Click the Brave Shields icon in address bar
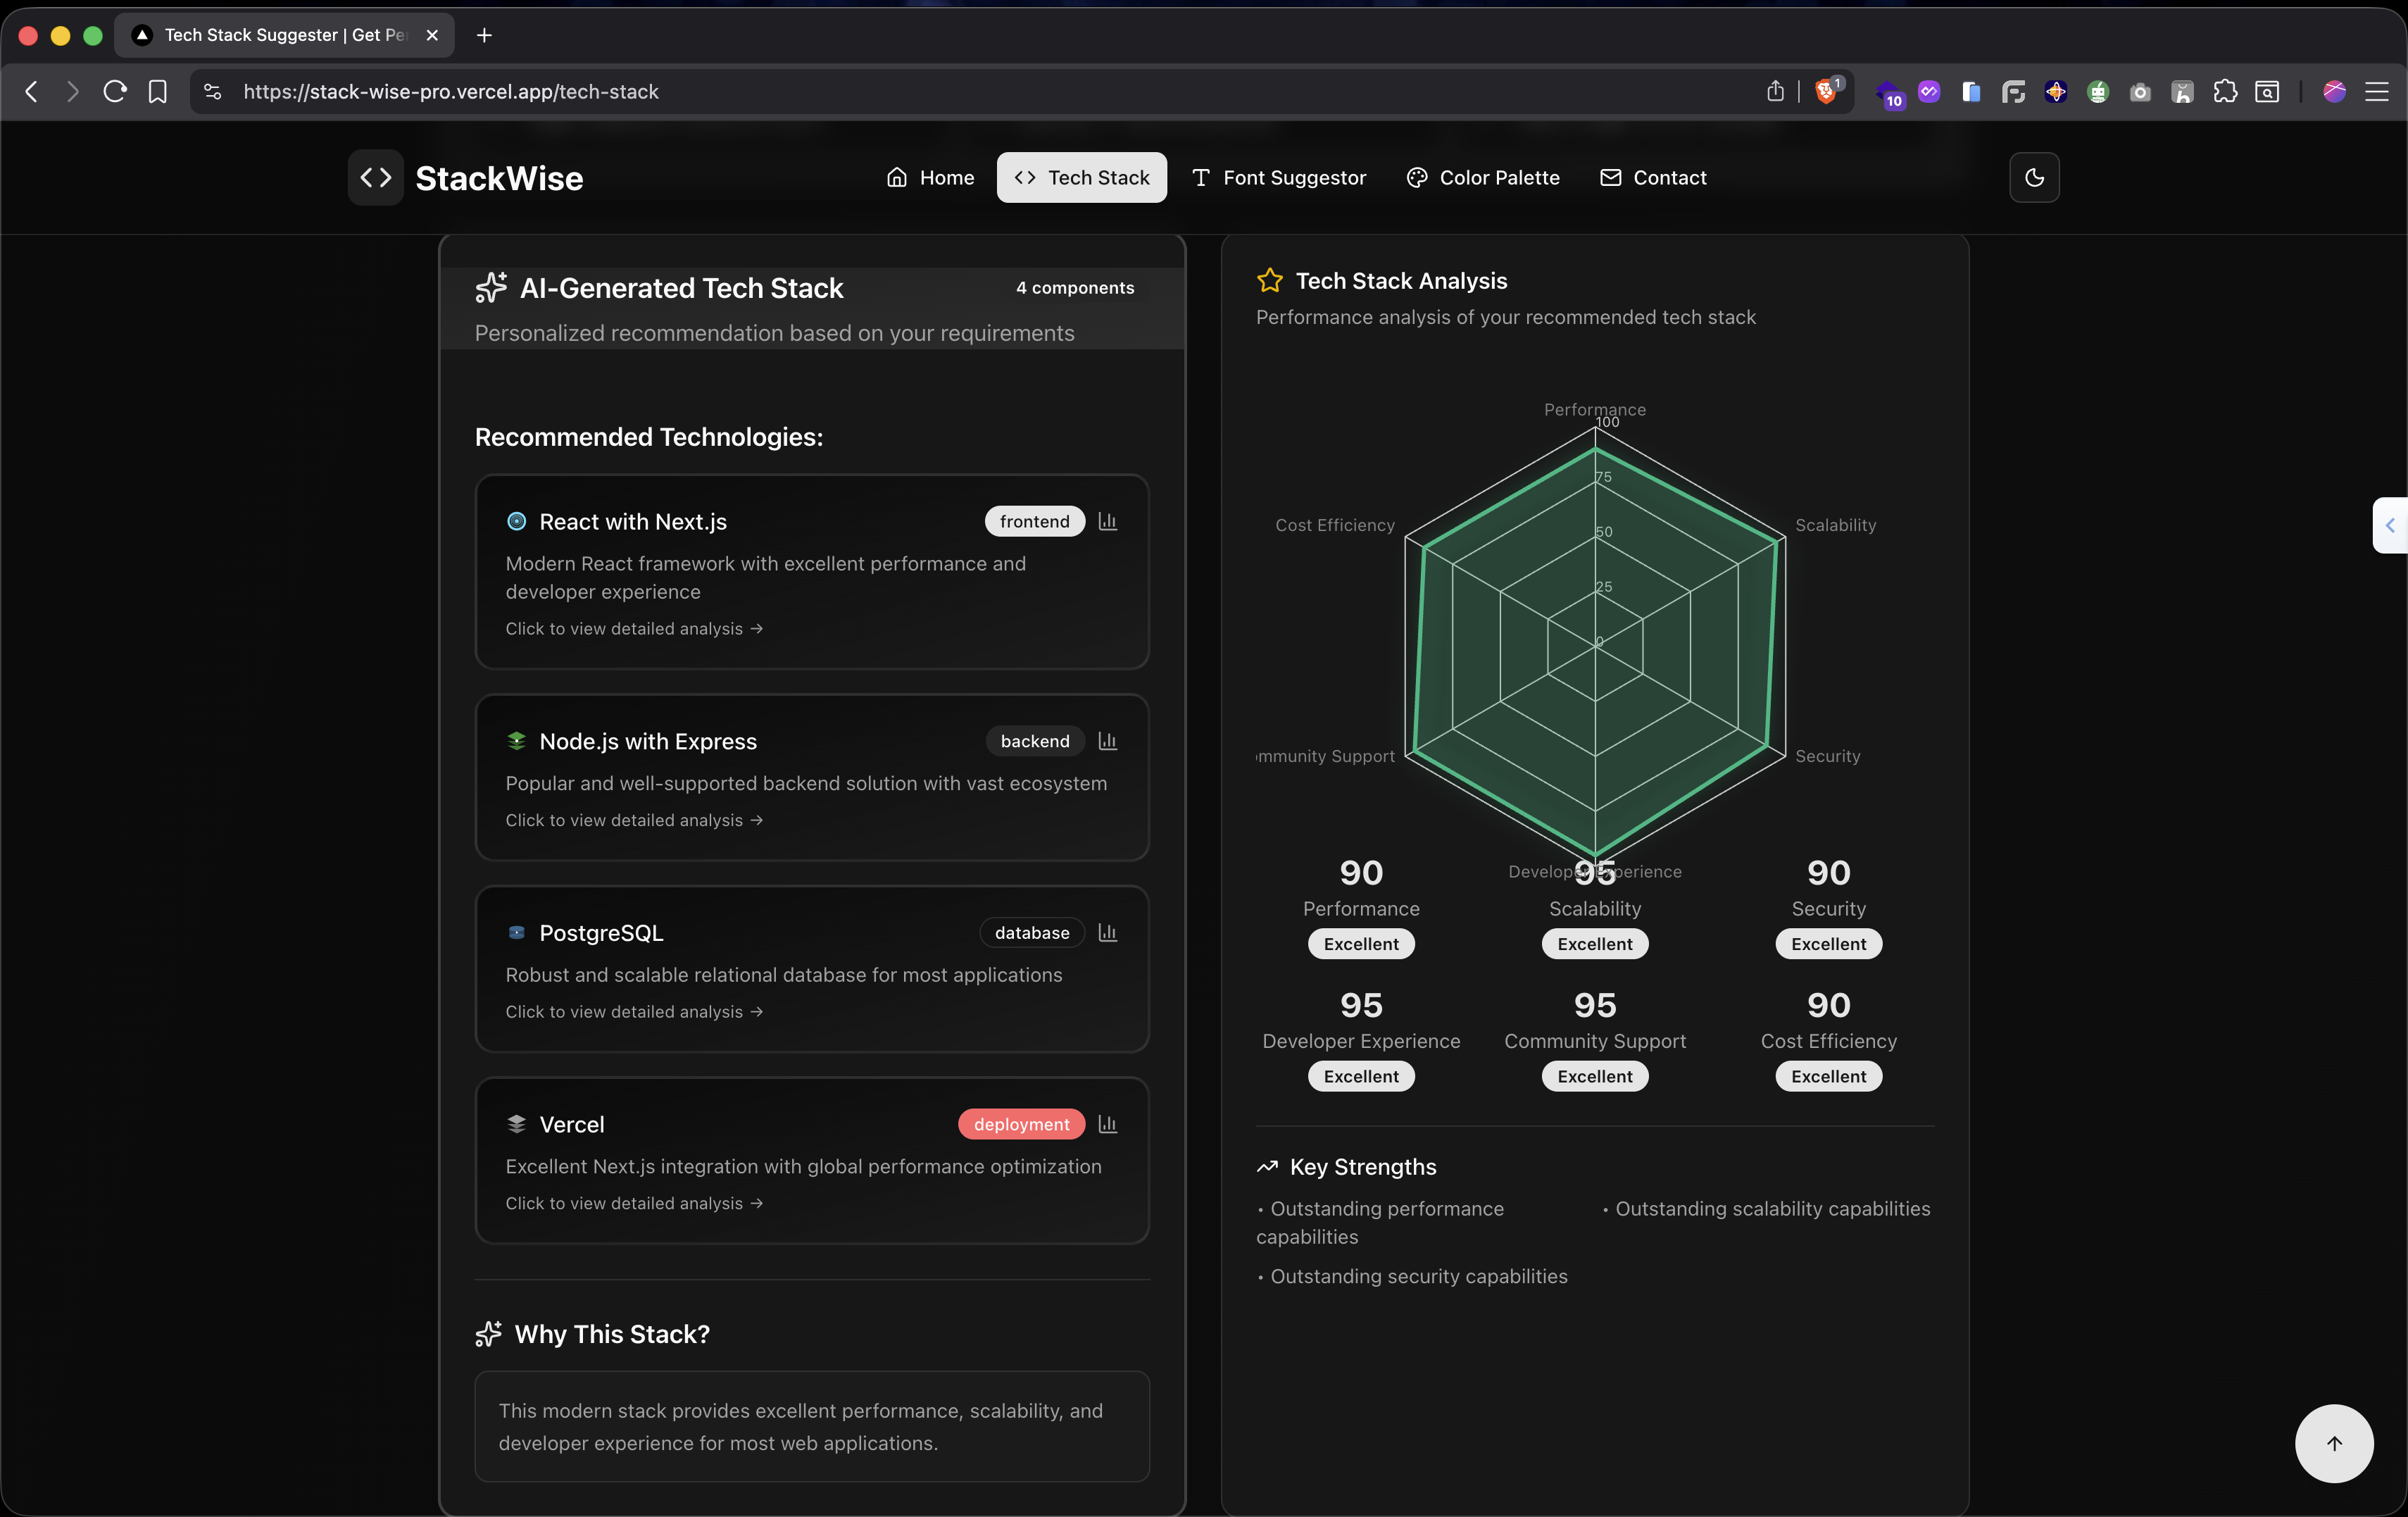 click(x=1826, y=91)
